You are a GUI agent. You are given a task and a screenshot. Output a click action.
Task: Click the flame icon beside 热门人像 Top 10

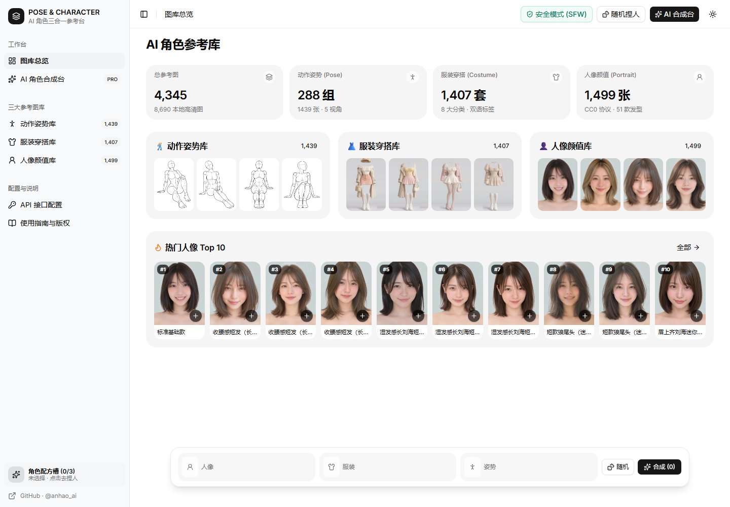pyautogui.click(x=158, y=247)
